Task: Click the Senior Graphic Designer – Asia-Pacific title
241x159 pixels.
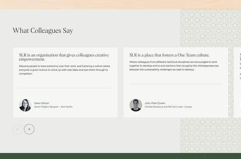Action: click(x=53, y=107)
